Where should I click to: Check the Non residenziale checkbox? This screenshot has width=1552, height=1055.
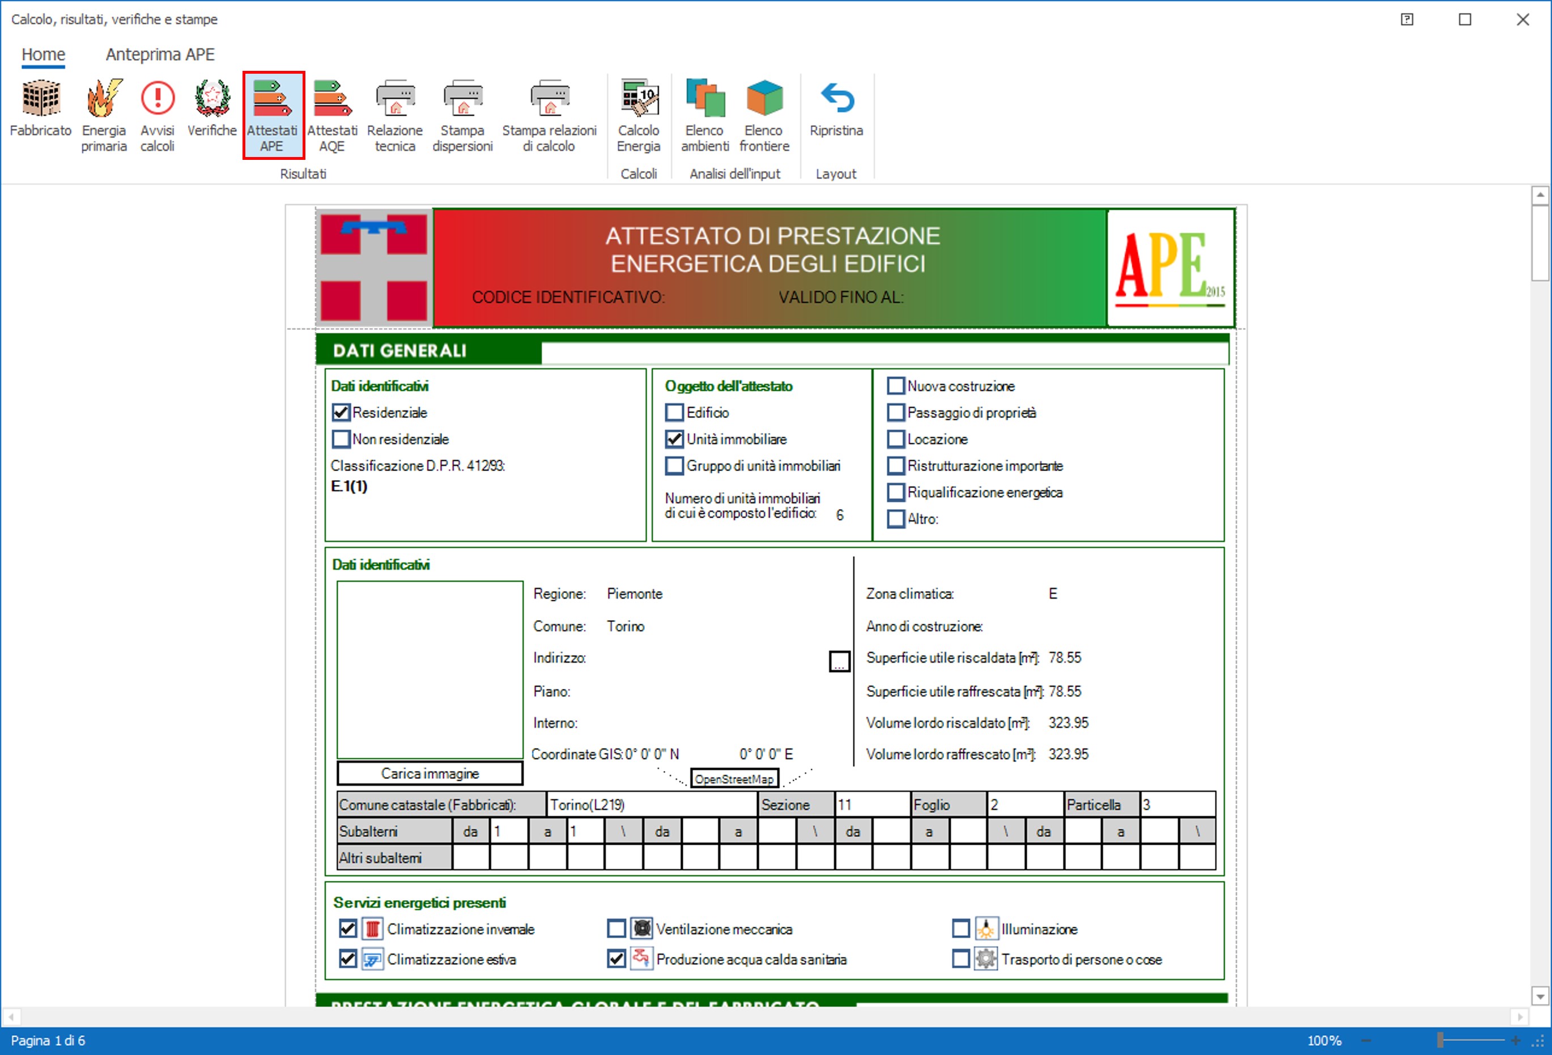coord(341,439)
